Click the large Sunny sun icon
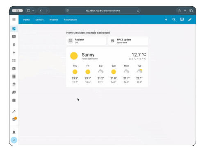The width and height of the screenshot is (205, 158). point(74,56)
